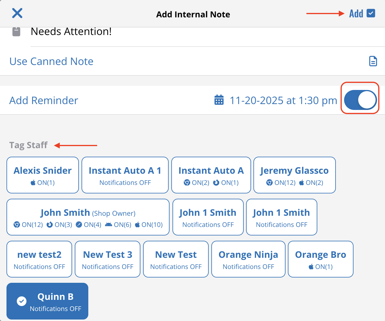Open Use Canned Note
Image resolution: width=385 pixels, height=321 pixels.
51,61
